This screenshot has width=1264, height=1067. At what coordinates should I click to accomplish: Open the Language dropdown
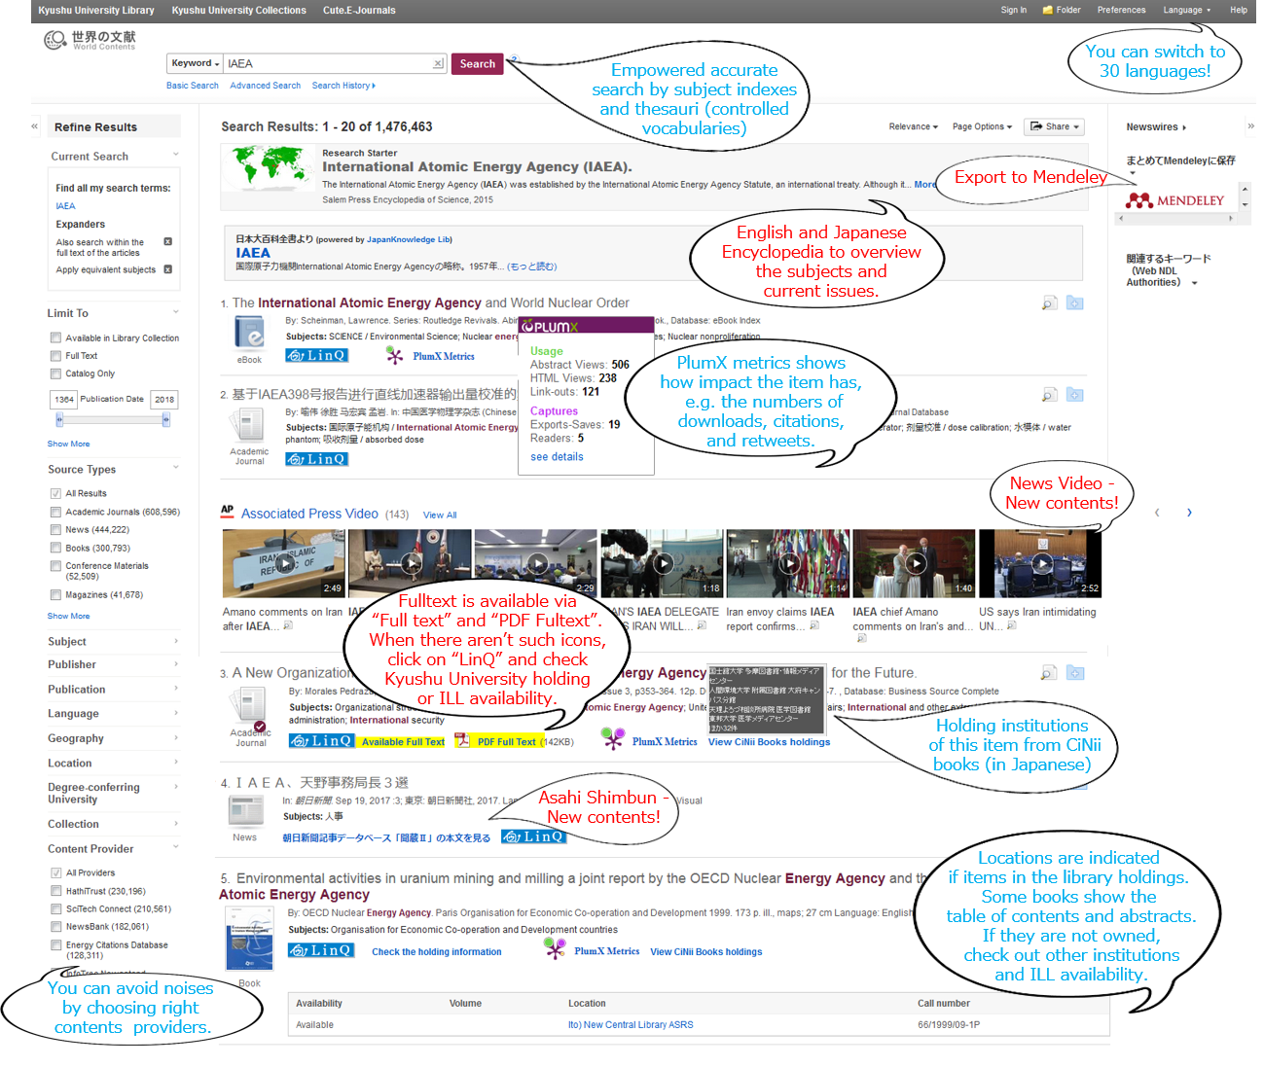1186,11
